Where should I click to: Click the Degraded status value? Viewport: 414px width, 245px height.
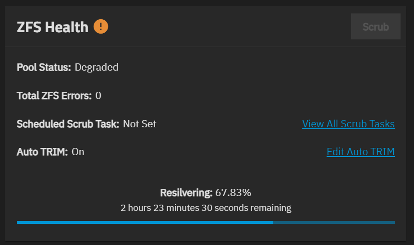coord(97,67)
